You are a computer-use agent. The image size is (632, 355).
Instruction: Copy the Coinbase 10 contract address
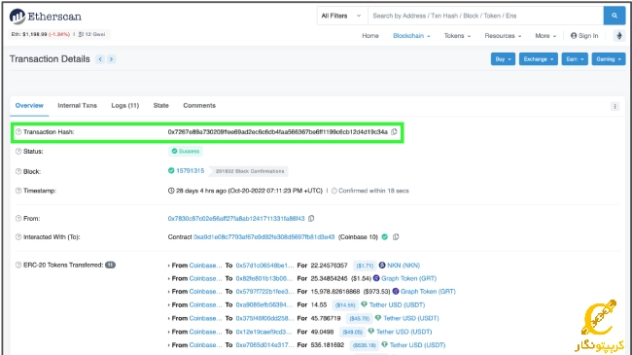point(396,236)
